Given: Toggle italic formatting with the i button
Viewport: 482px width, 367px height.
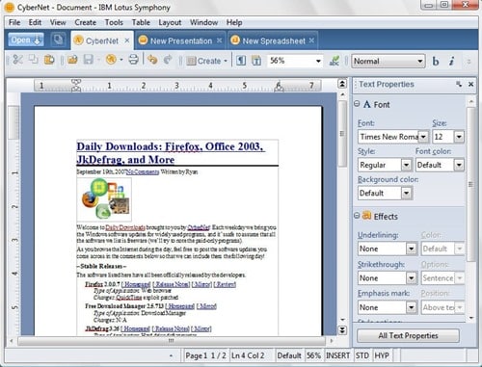Looking at the screenshot, I should [452, 61].
